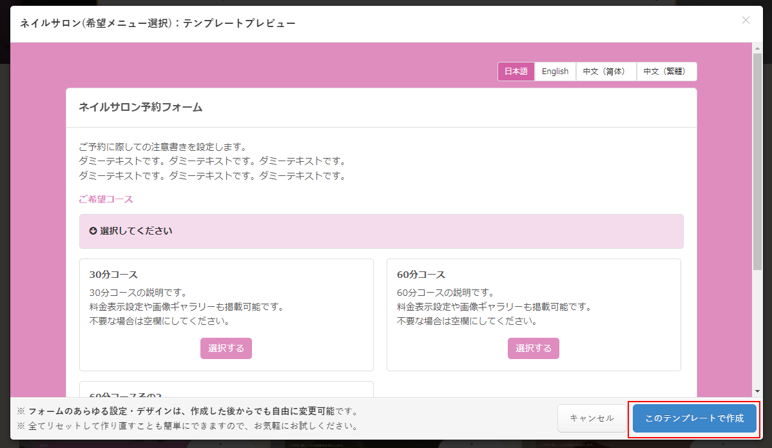Viewport: 772px width, 448px height.
Task: Click the scrollbar down arrow
Action: click(x=757, y=391)
